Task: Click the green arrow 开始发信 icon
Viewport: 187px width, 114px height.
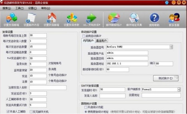Action: 92,18
